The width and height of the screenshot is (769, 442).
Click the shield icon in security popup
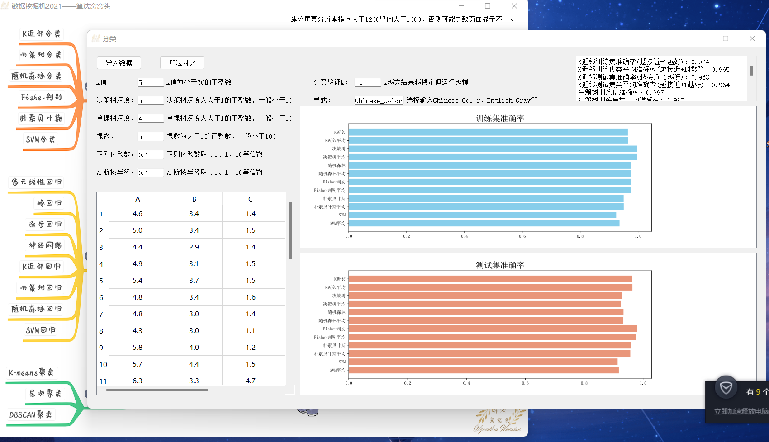coord(726,388)
